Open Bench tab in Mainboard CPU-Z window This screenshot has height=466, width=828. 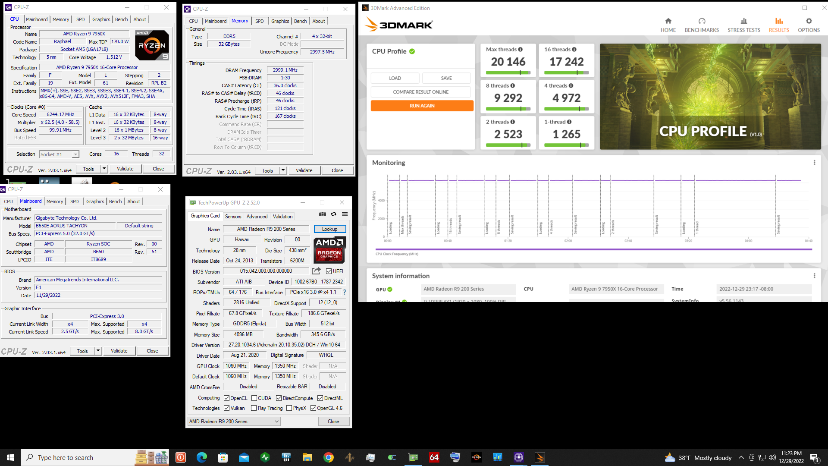tap(115, 202)
